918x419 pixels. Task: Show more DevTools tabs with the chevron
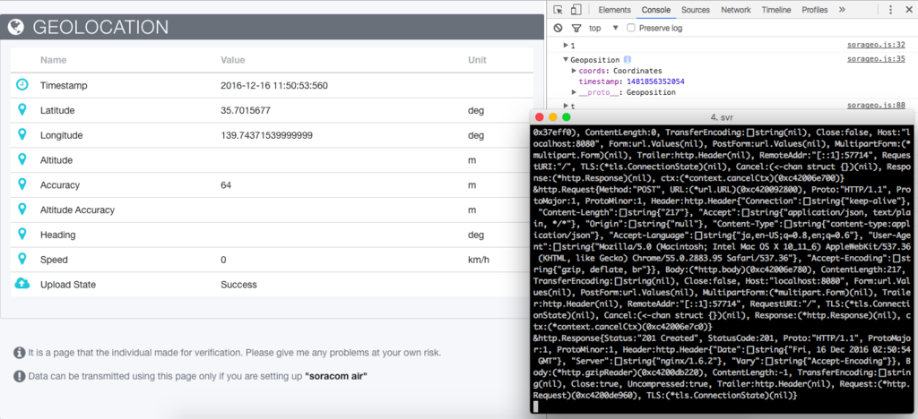pyautogui.click(x=842, y=9)
